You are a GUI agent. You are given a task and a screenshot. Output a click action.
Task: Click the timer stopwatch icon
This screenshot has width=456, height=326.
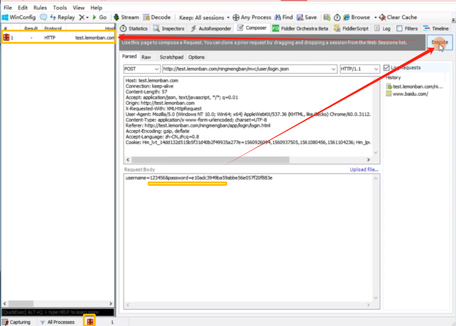pos(337,17)
